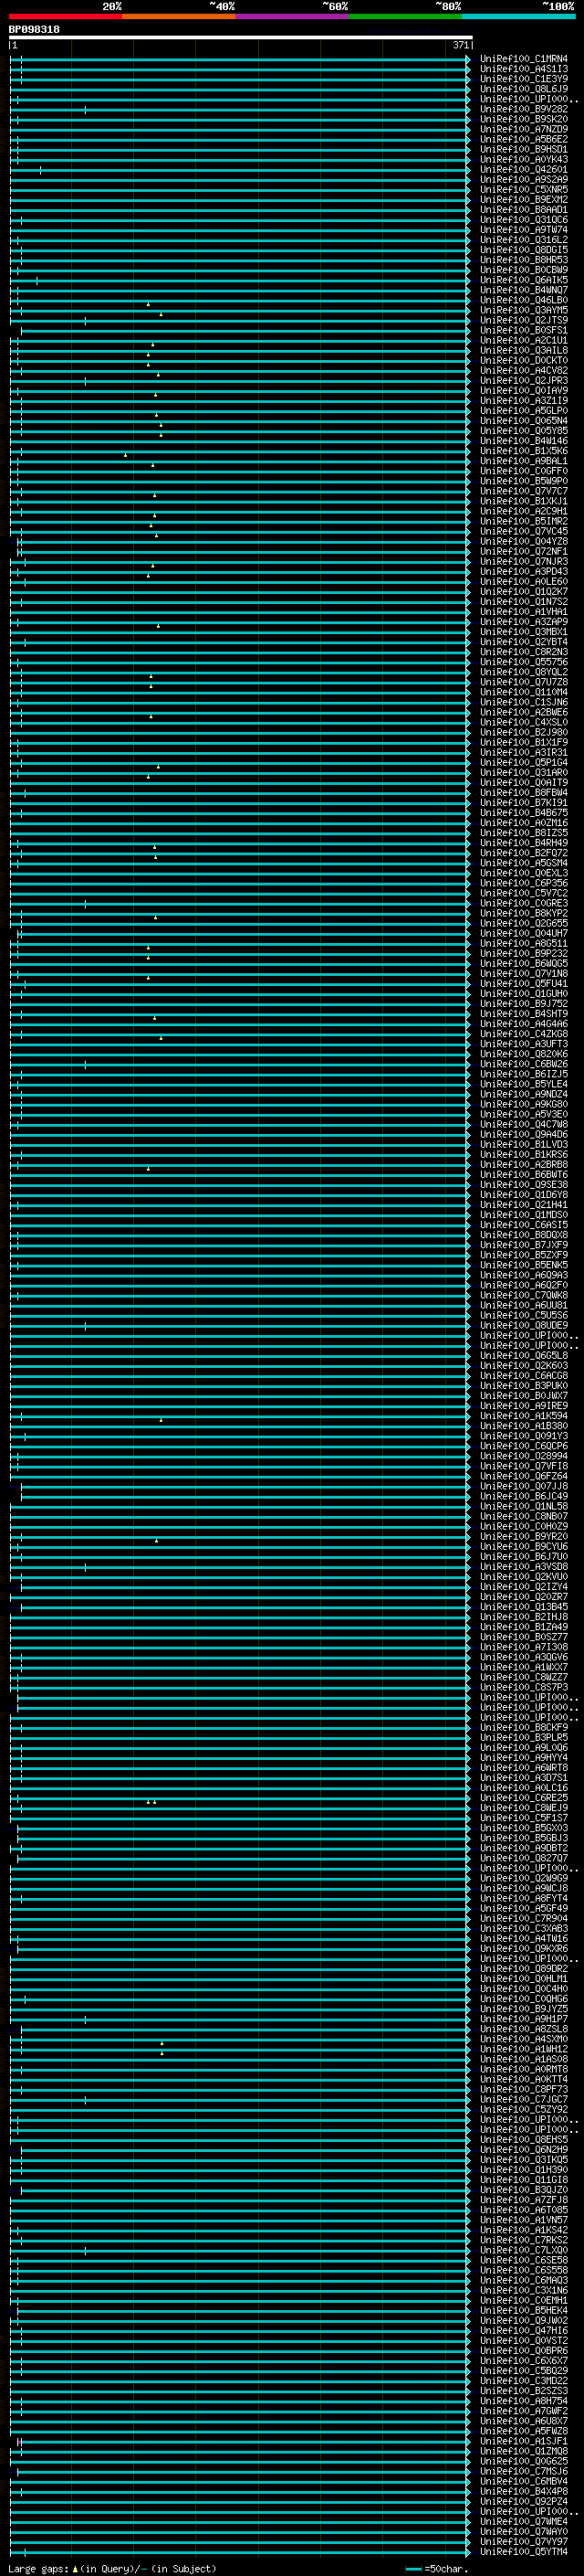Select hit label UniRef100_A7ZFJ8
The image size is (584, 2576).
(523, 2200)
